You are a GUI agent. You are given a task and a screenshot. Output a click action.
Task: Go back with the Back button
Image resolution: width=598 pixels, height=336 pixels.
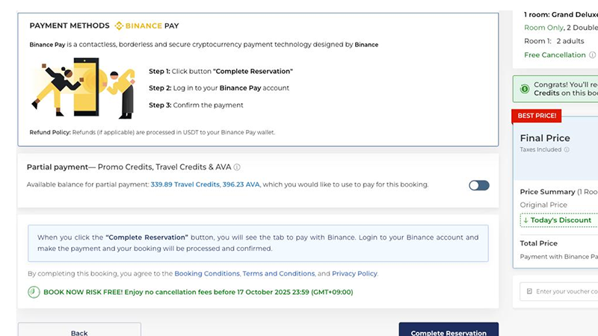79,329
